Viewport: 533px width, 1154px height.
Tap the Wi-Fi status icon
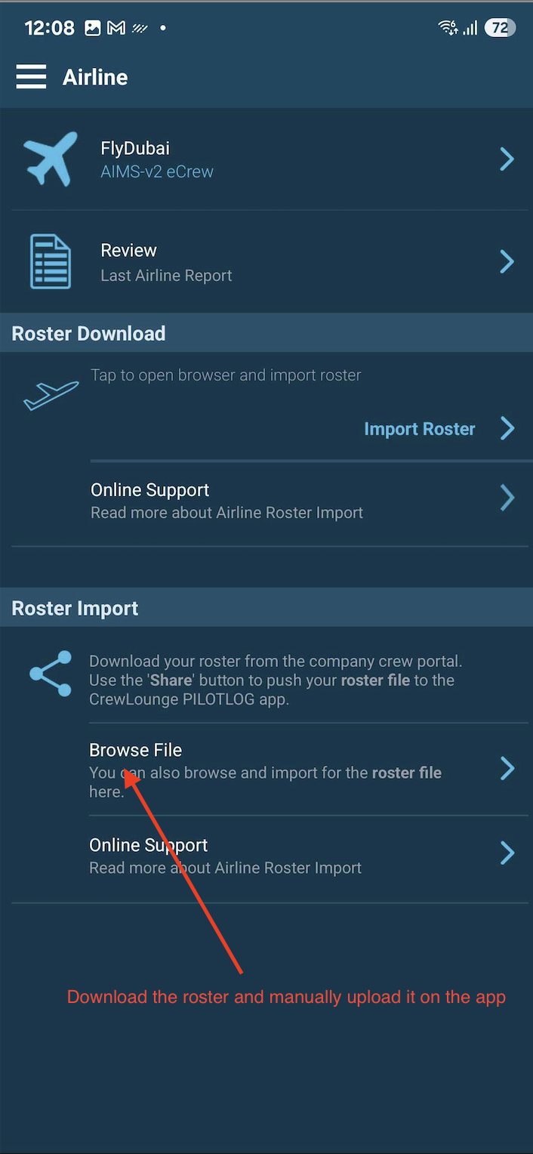(448, 28)
